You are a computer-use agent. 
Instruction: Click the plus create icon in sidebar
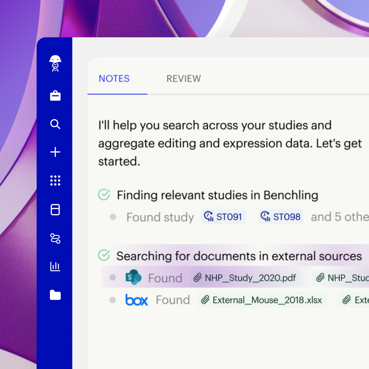tap(55, 152)
